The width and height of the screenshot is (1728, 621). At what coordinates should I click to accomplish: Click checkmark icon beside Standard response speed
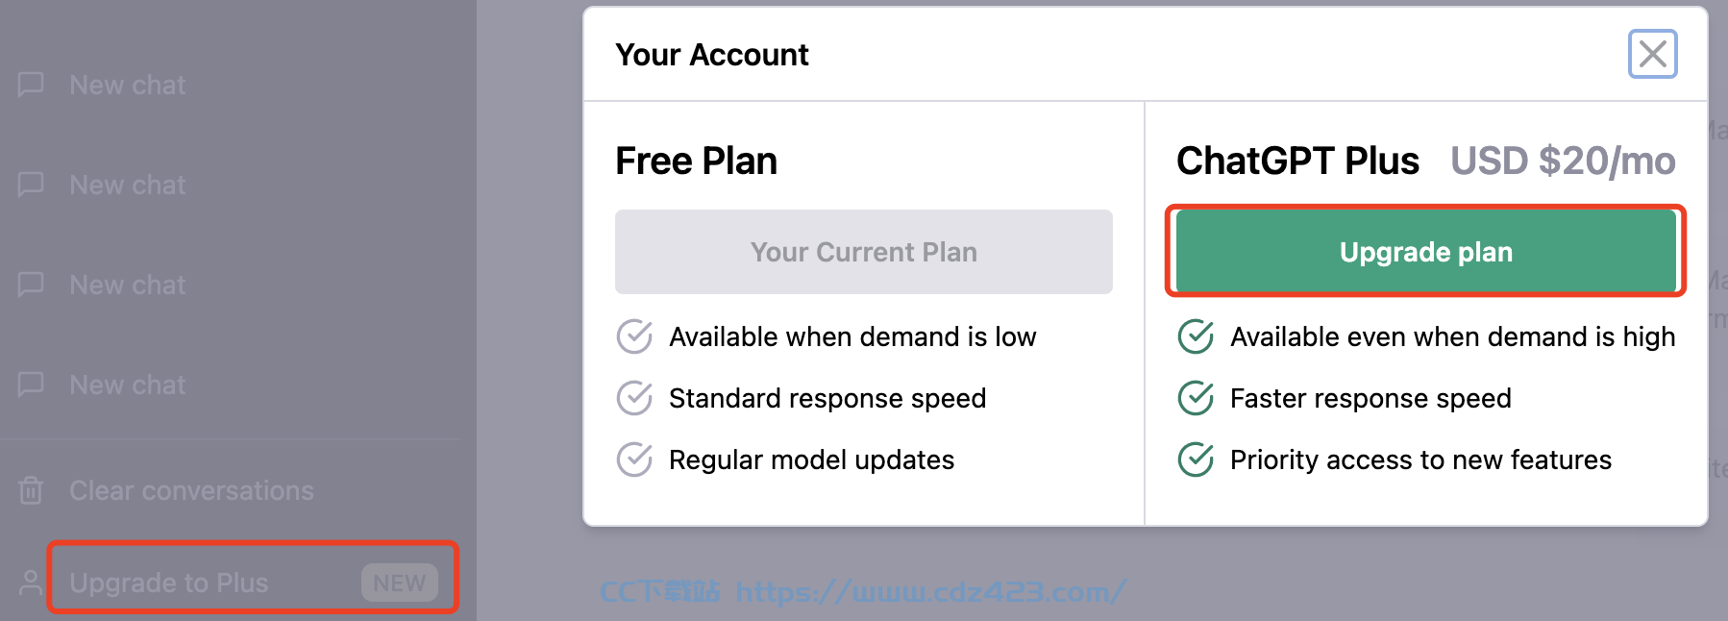(634, 398)
